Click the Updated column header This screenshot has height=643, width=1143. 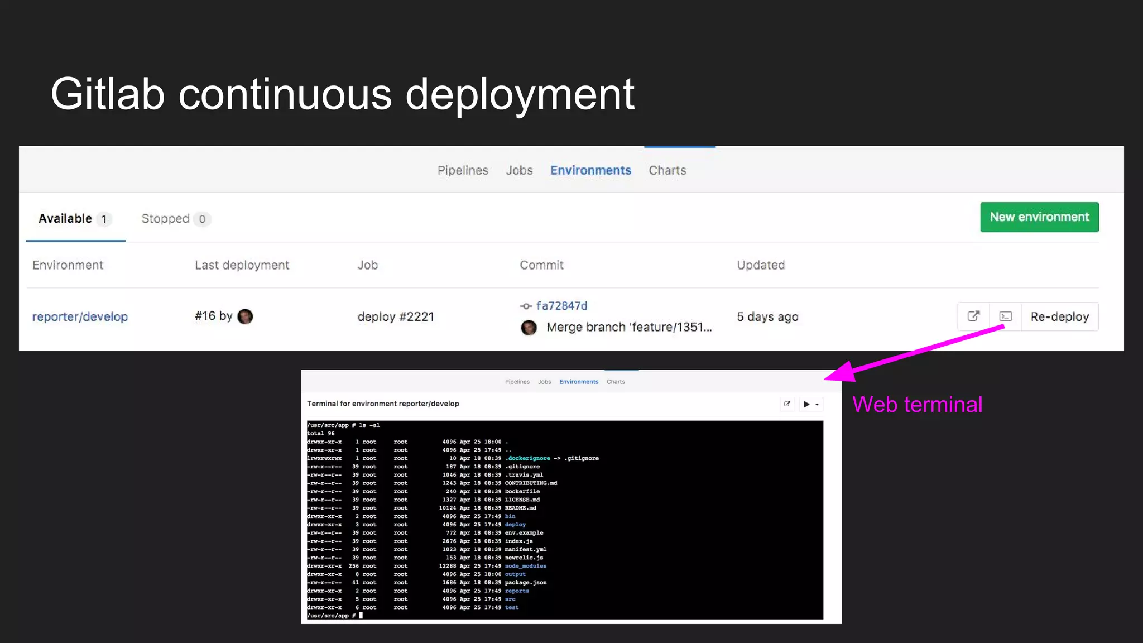tap(761, 265)
